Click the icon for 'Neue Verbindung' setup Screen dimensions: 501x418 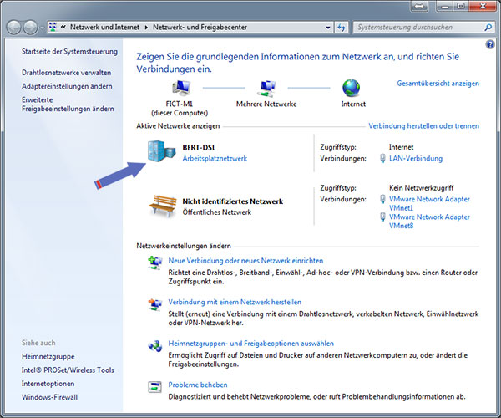155,263
